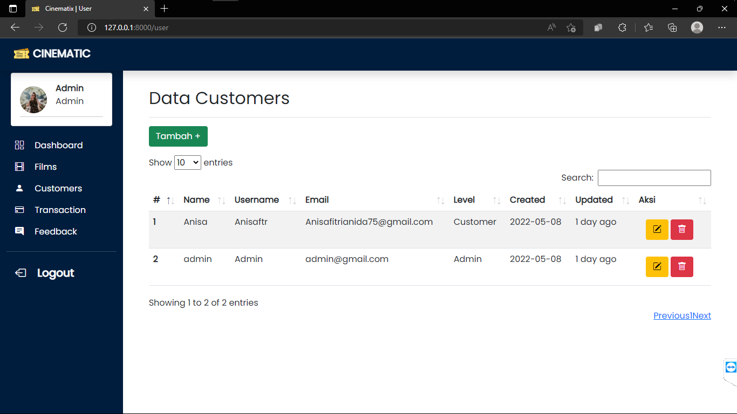
Task: Click the Dashboard grid icon in the sidebar
Action: coord(19,145)
